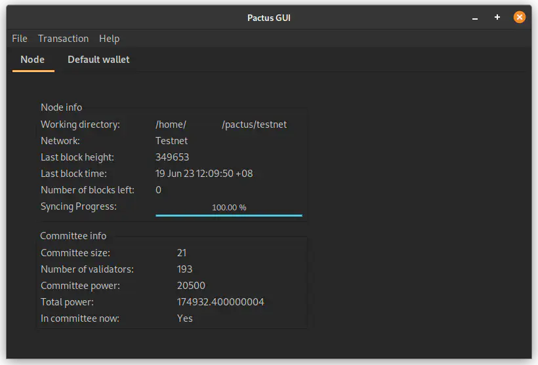Open the File menu
Image resolution: width=538 pixels, height=365 pixels.
click(20, 39)
